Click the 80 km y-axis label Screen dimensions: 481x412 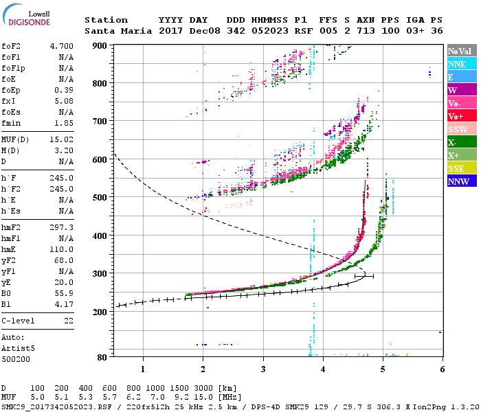pos(102,358)
